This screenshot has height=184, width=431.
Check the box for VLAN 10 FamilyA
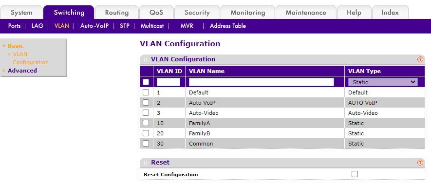pos(146,123)
